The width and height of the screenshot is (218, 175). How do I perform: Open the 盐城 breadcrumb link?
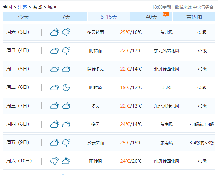click(x=37, y=7)
